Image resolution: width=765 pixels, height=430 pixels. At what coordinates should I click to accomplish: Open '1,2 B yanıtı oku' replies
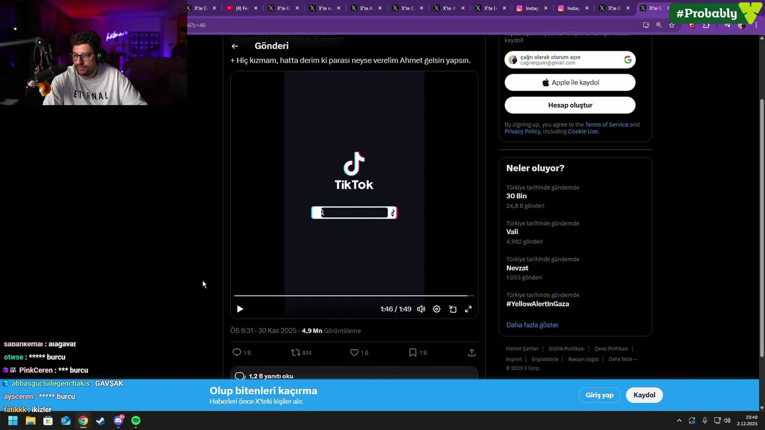[x=354, y=376]
